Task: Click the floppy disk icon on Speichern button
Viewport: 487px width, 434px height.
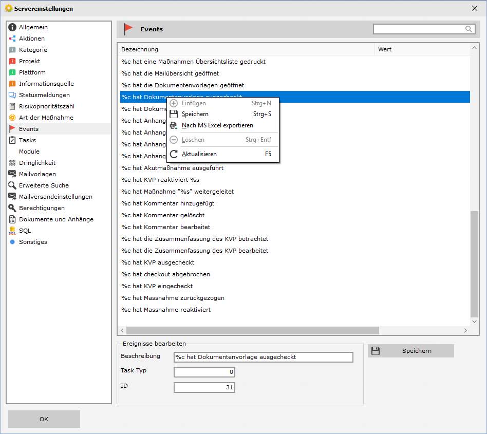Action: [376, 351]
